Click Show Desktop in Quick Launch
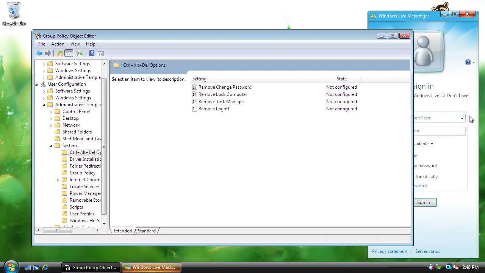The height and width of the screenshot is (273, 485). click(27, 267)
